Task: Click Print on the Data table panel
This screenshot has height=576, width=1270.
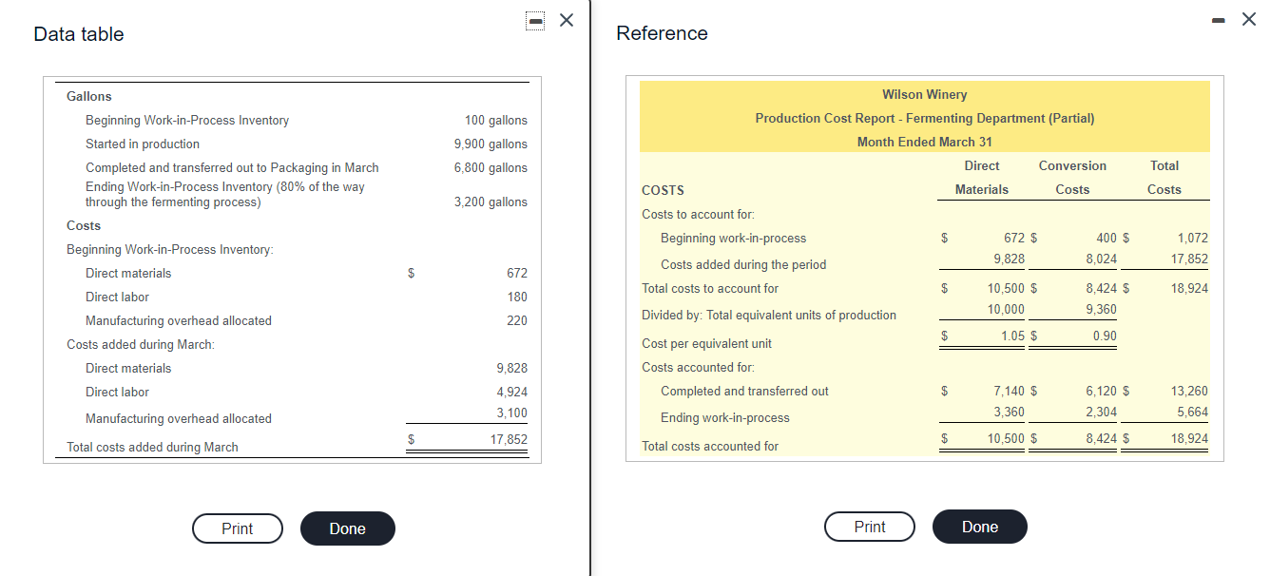Action: coord(237,528)
